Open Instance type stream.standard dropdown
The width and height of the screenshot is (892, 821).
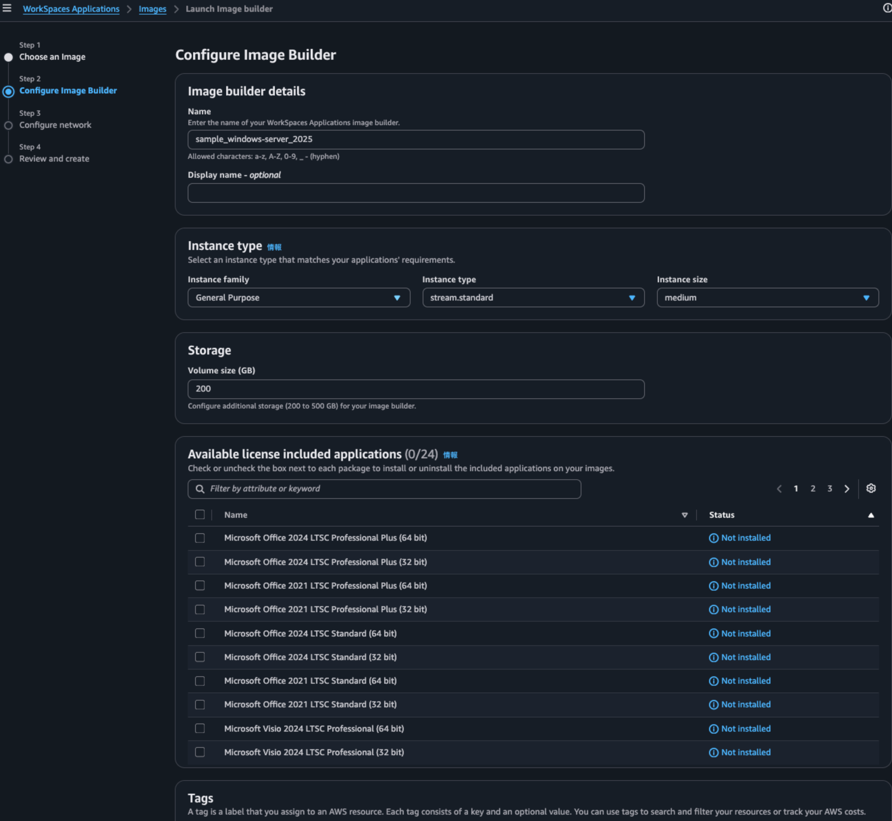point(533,298)
